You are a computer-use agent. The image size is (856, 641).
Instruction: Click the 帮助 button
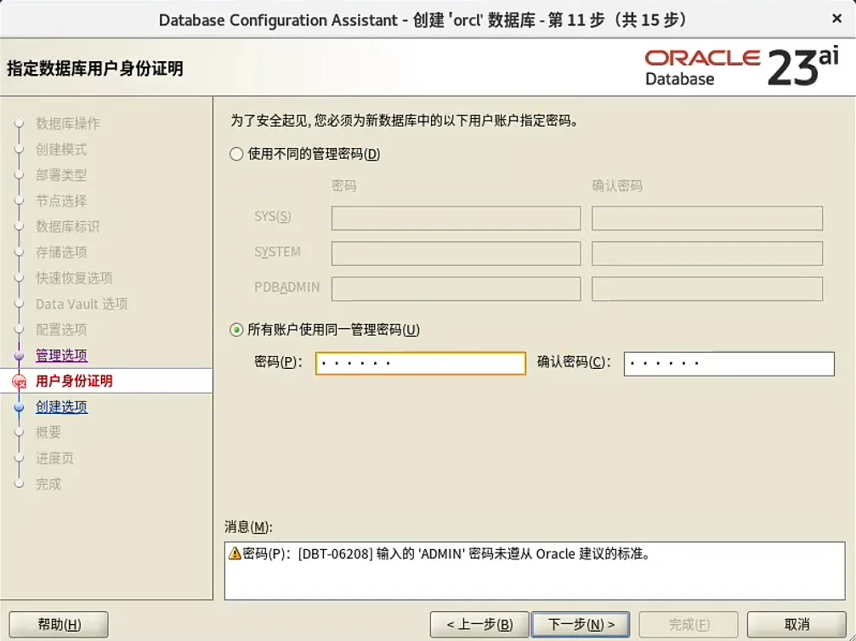pyautogui.click(x=58, y=623)
